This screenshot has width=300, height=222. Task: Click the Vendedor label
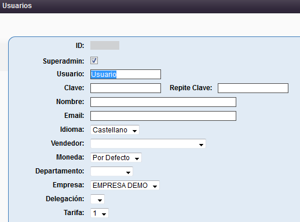pos(68,143)
